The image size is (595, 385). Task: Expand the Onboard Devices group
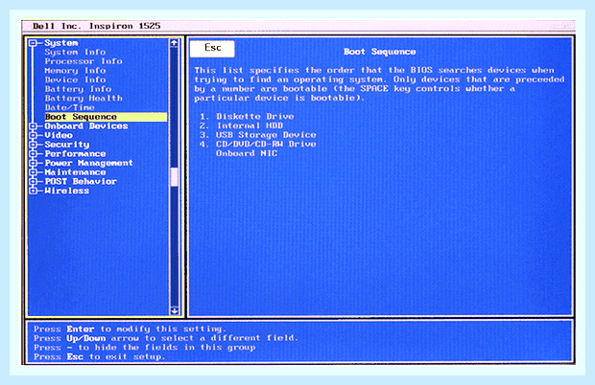pyautogui.click(x=33, y=126)
